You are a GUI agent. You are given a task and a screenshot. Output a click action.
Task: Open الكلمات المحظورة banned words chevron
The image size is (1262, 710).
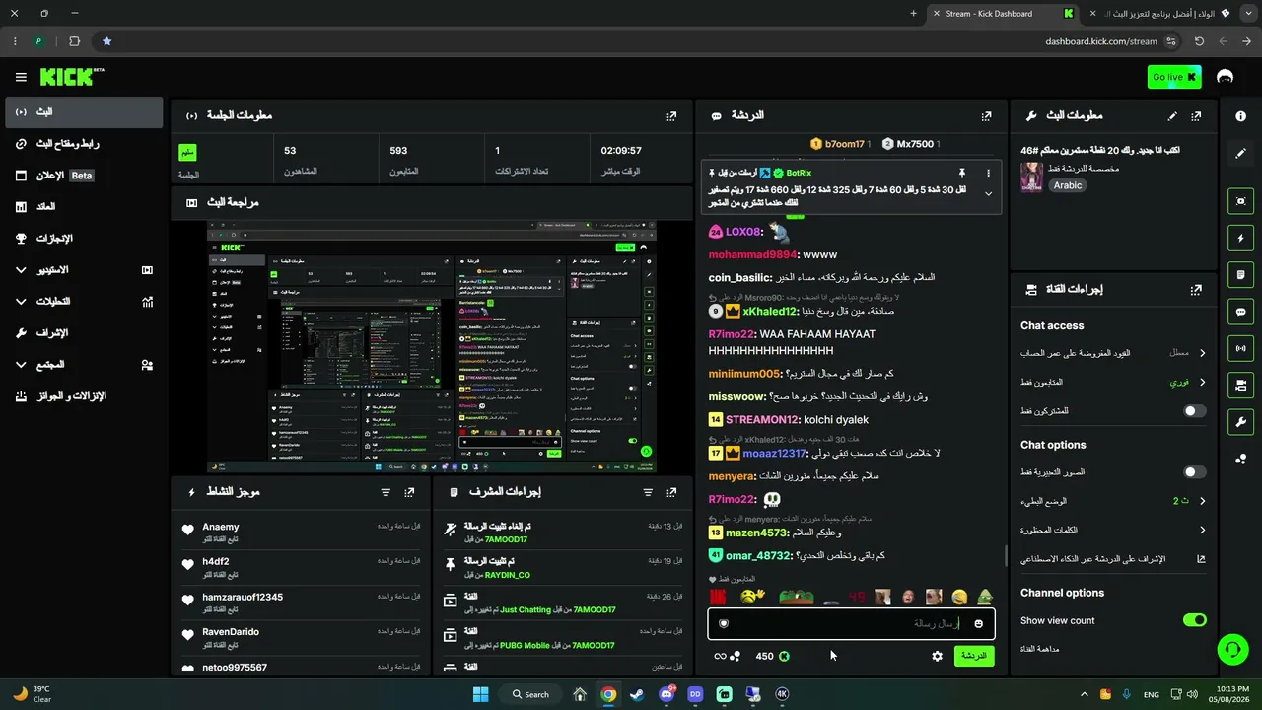pos(1202,530)
